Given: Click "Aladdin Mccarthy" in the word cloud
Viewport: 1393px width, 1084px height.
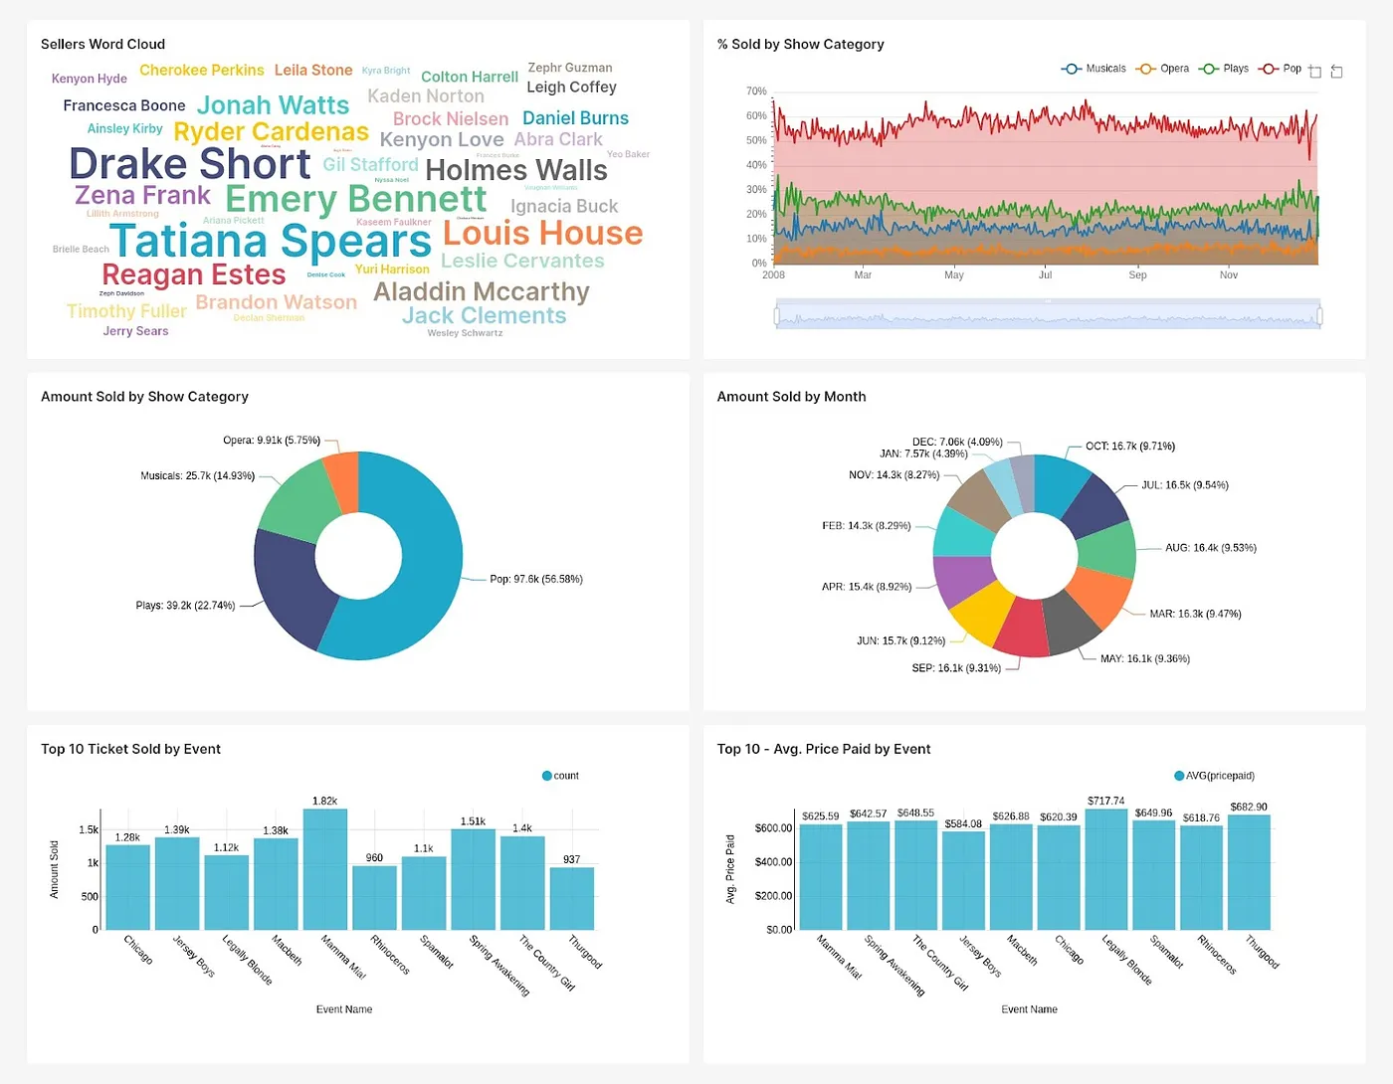Looking at the screenshot, I should point(482,291).
